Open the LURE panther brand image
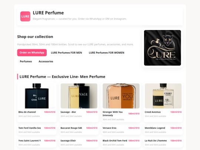 coord(162,48)
